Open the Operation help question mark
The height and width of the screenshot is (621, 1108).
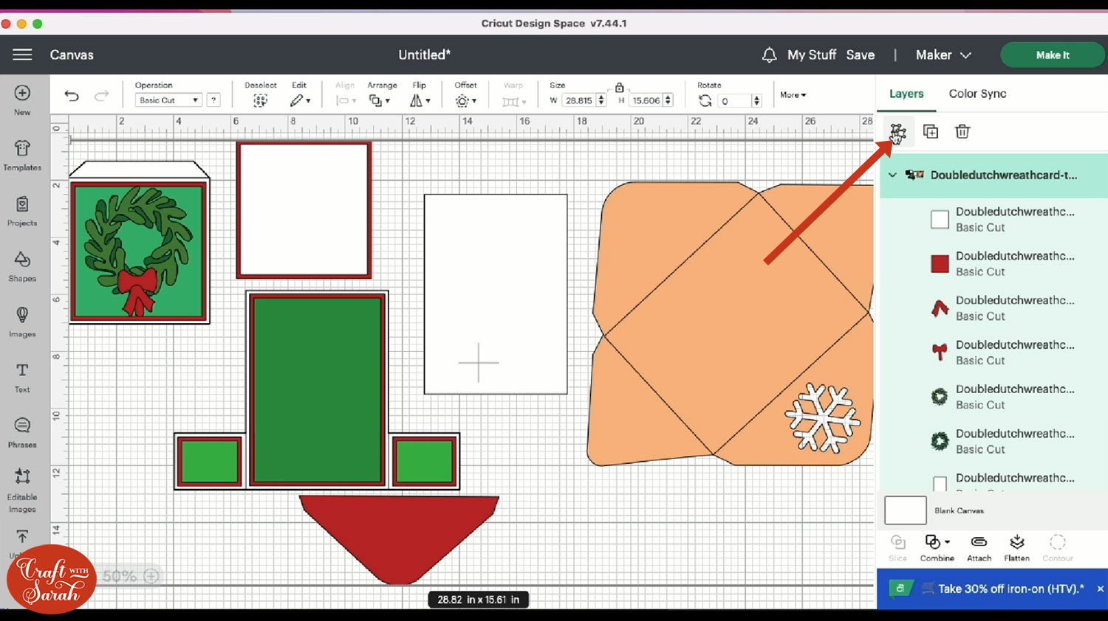[213, 100]
